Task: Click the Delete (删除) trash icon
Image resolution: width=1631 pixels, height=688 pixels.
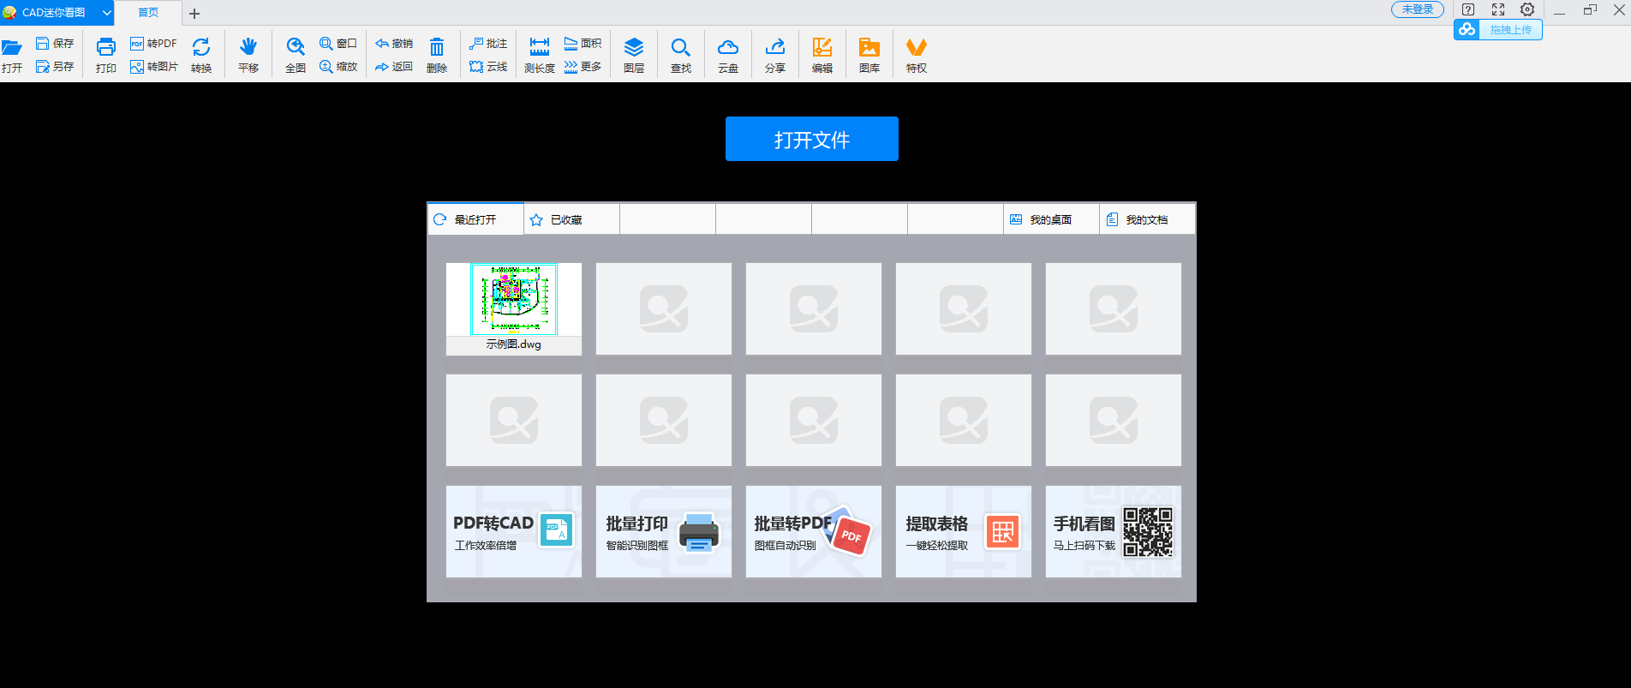Action: (437, 48)
